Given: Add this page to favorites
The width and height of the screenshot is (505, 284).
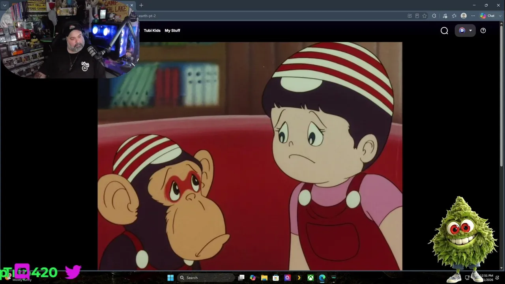Looking at the screenshot, I should click(x=425, y=16).
